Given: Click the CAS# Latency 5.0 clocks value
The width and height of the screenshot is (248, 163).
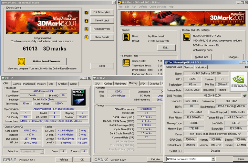Looking at the screenshot, I should click(146, 117).
